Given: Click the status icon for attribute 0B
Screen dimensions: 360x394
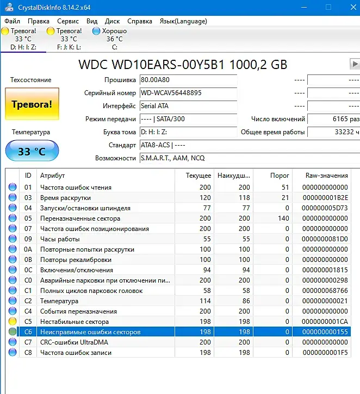Looking at the screenshot, I should click(13, 259).
